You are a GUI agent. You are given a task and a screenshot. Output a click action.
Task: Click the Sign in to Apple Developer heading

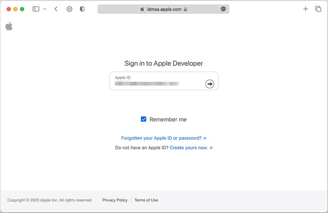pyautogui.click(x=164, y=63)
